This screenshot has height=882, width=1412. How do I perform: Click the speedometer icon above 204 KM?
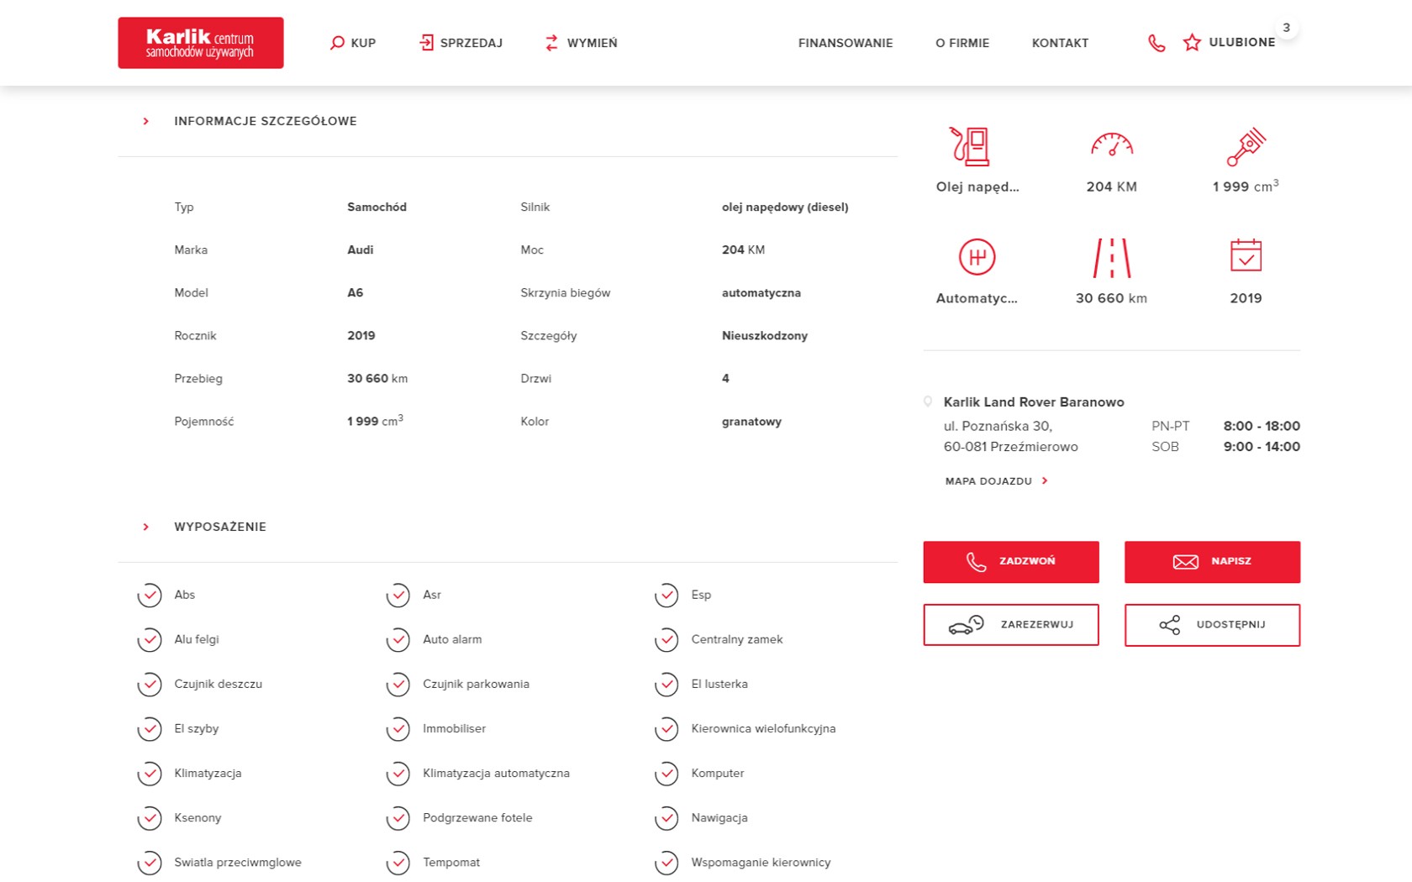click(1111, 144)
